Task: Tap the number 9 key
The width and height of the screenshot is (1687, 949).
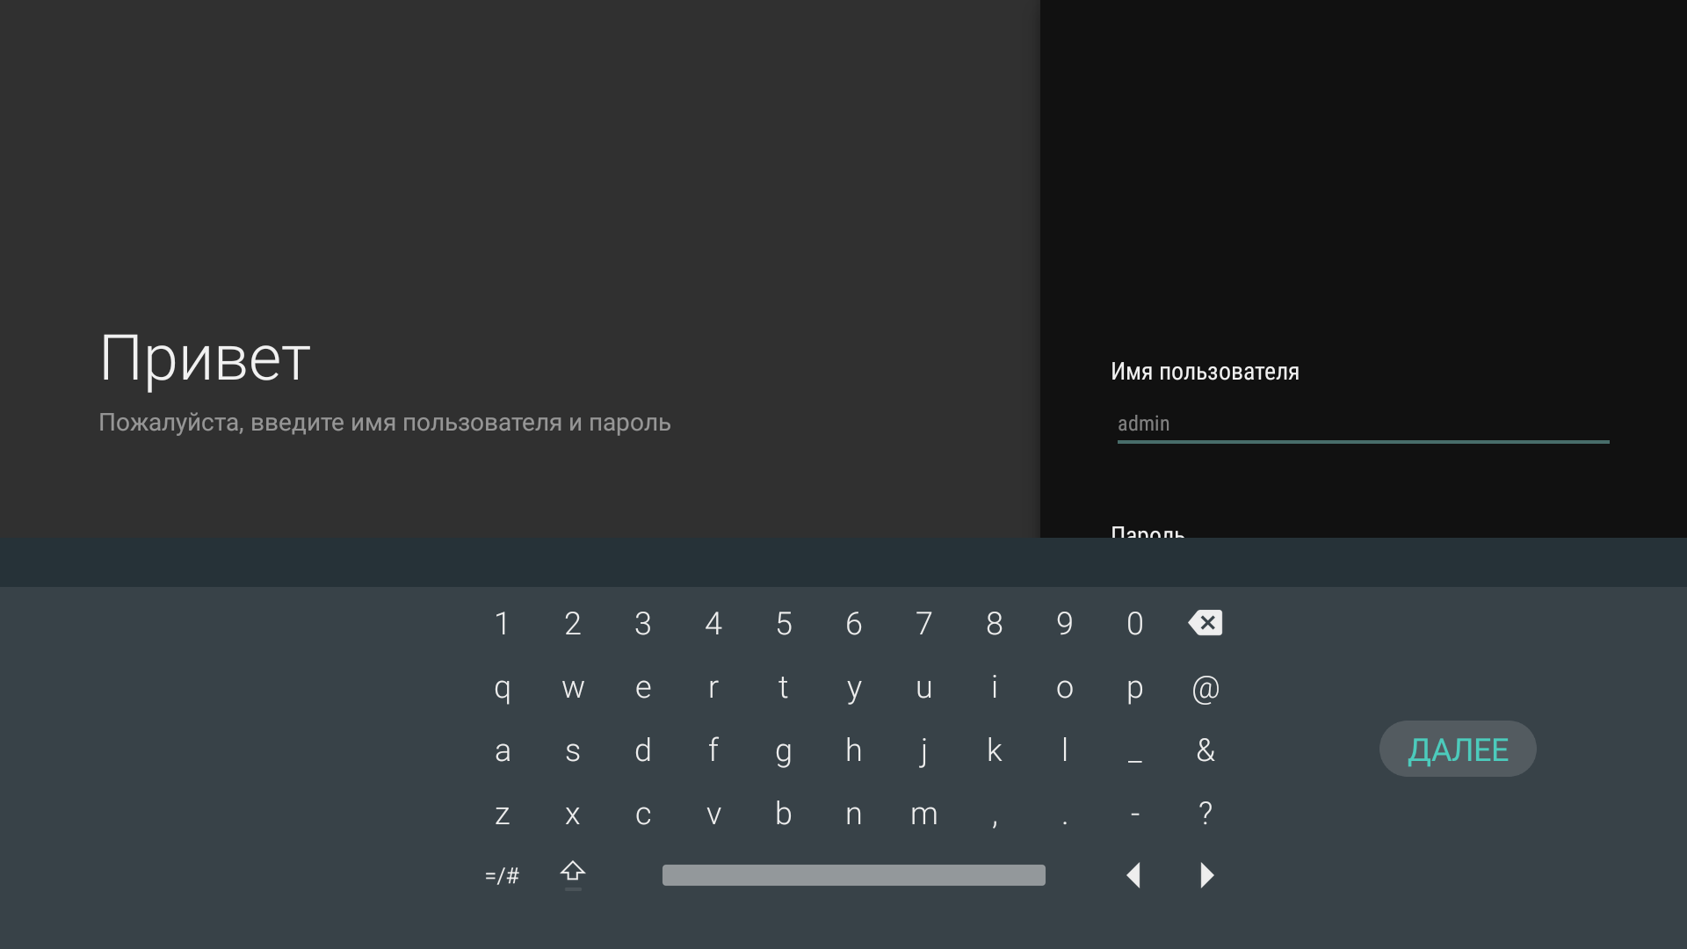Action: [1065, 624]
